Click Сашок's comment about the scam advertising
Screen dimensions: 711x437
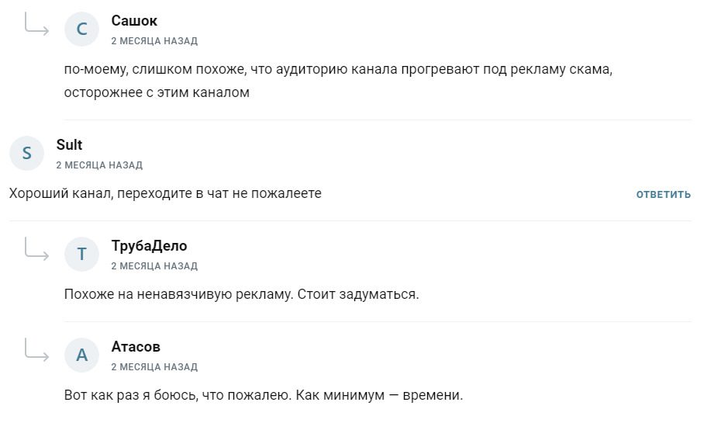click(338, 81)
